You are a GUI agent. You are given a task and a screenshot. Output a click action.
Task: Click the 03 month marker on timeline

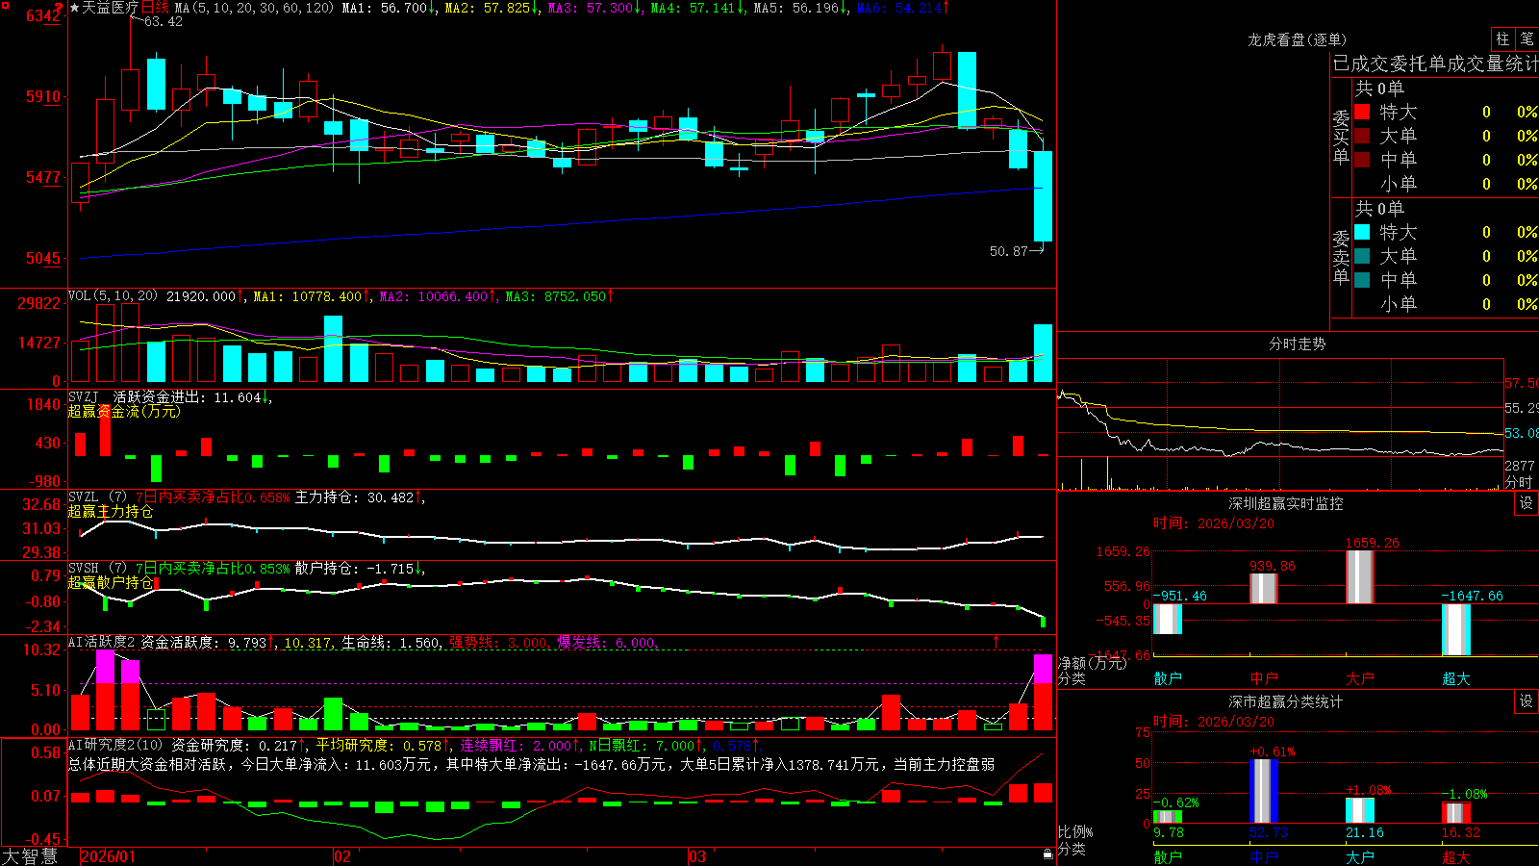click(x=697, y=856)
